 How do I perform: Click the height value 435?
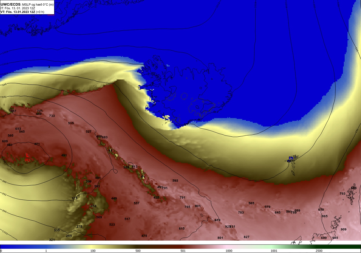pos(156,197)
